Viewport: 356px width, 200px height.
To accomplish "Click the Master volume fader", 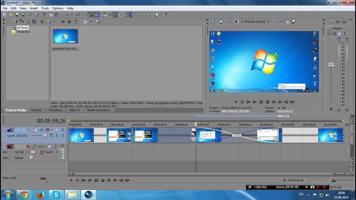I will point(331,65).
